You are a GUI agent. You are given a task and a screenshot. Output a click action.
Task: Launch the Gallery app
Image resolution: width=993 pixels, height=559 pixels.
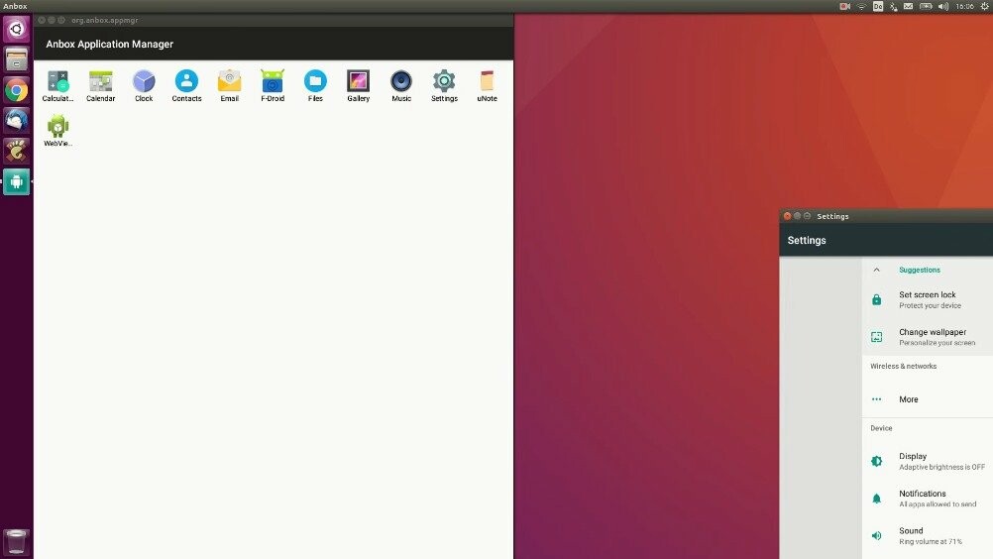(x=358, y=82)
